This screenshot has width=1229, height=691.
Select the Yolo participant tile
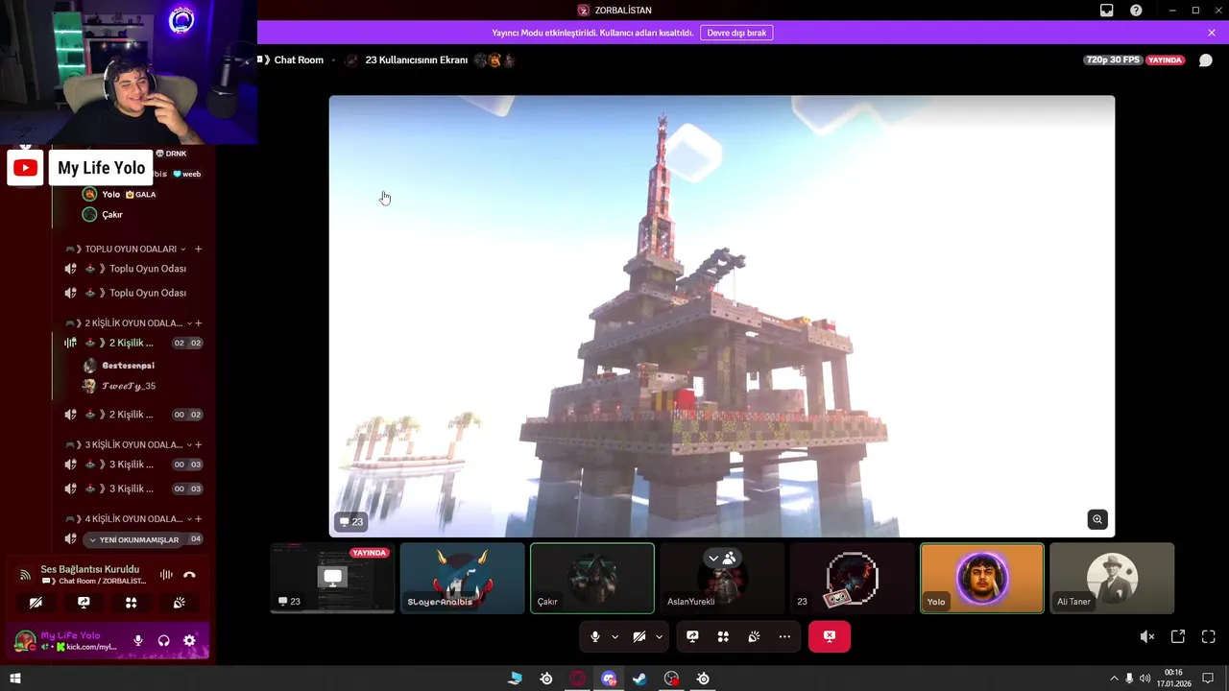(x=982, y=579)
